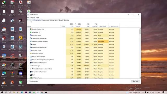
Task: Open the File menu
Action: [x=28, y=17]
